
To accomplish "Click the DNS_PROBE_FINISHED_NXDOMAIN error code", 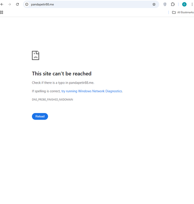I will [52, 100].
